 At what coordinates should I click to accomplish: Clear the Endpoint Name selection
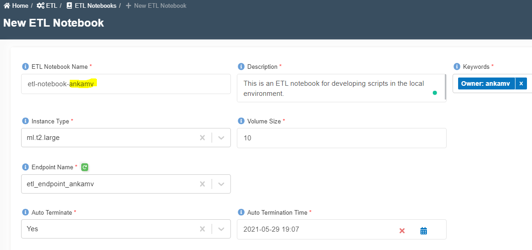point(202,184)
